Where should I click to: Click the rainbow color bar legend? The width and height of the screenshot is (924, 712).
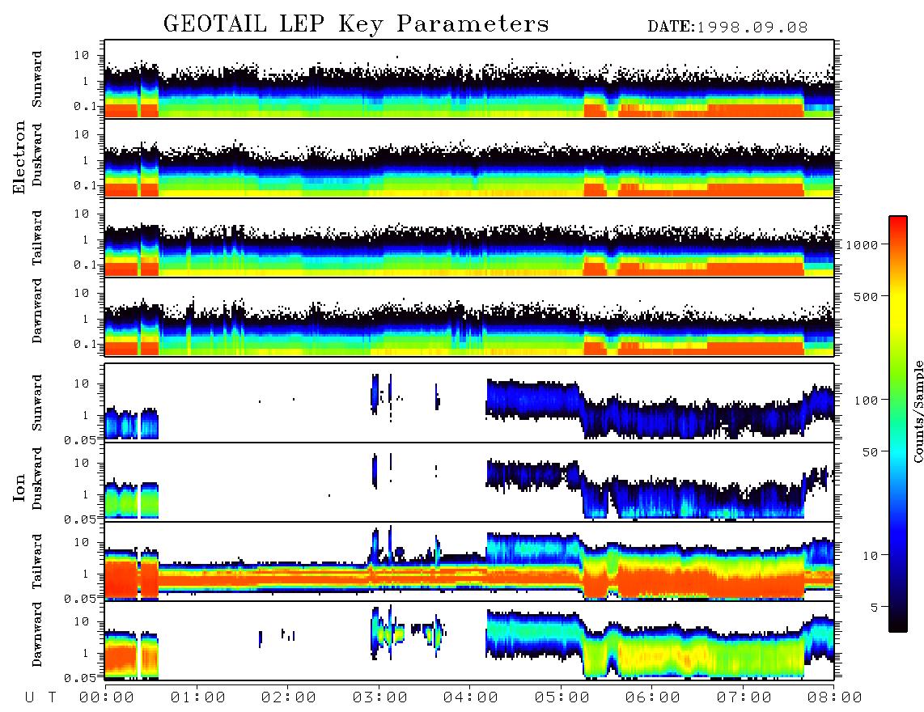coord(898,424)
